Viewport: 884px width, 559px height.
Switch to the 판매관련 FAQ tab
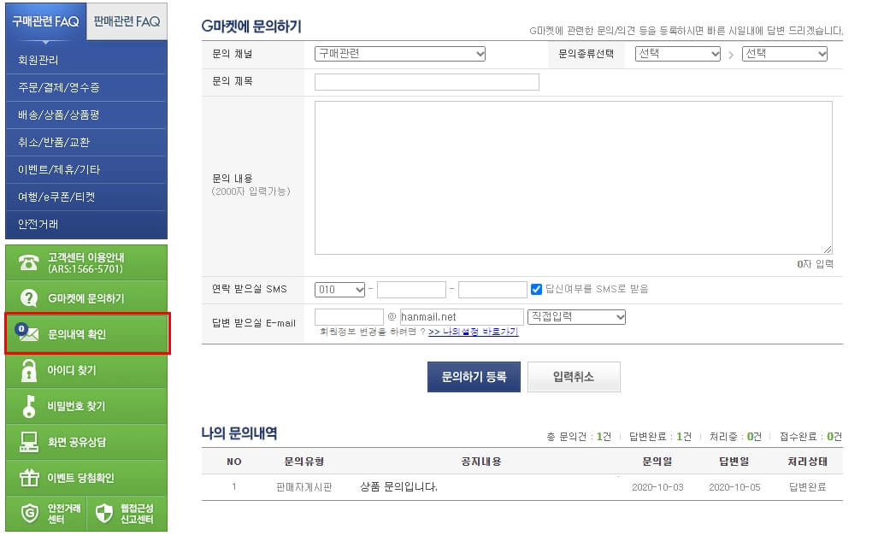point(127,22)
